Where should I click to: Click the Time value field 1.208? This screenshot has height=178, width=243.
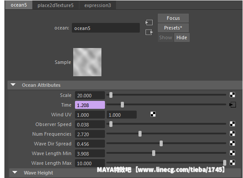90,105
